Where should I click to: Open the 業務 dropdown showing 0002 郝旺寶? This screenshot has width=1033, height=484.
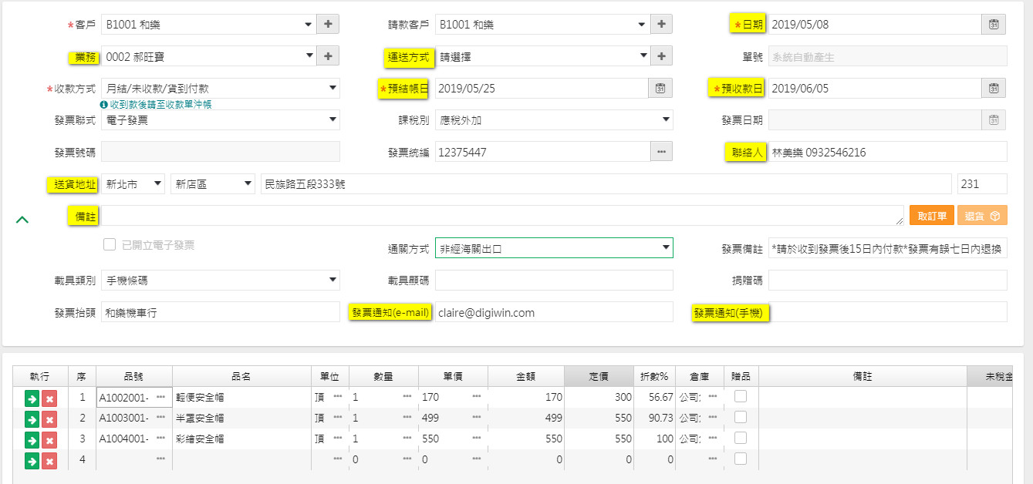click(x=208, y=55)
